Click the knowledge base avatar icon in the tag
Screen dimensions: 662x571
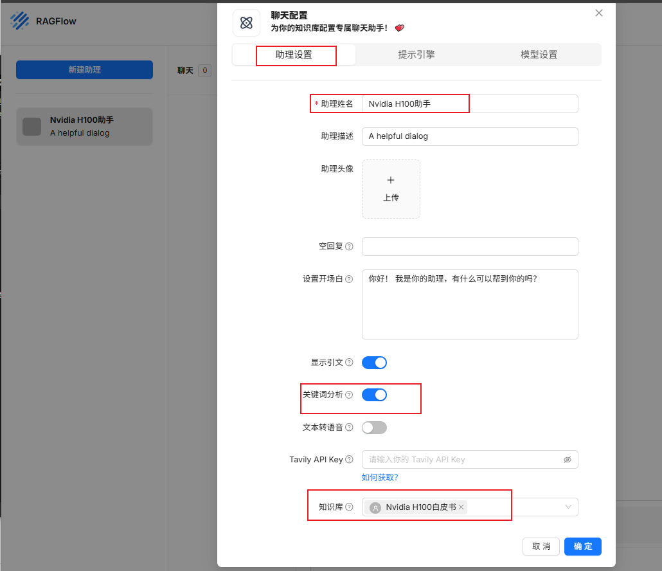[375, 507]
